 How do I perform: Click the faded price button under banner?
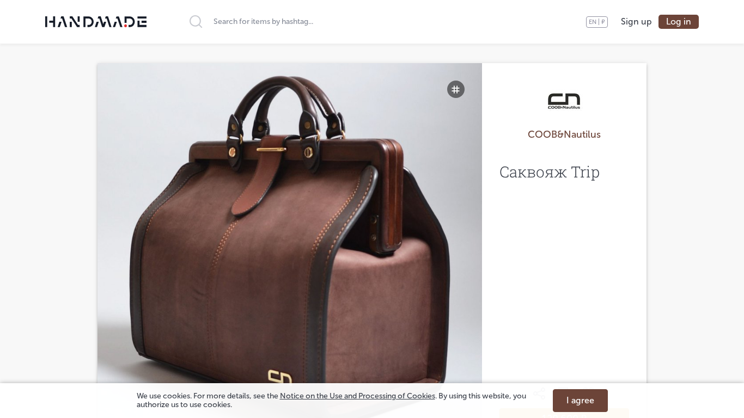click(564, 413)
